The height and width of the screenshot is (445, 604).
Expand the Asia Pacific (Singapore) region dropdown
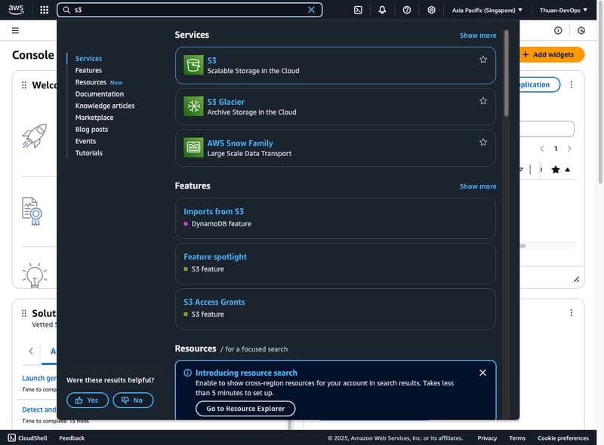pyautogui.click(x=487, y=11)
